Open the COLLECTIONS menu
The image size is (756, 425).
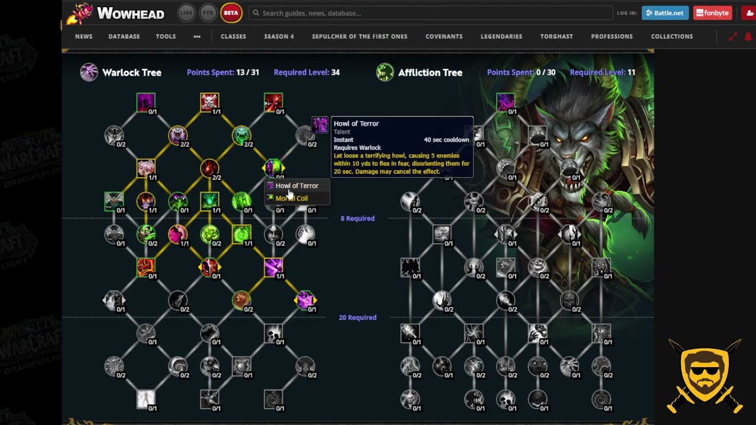pos(672,37)
